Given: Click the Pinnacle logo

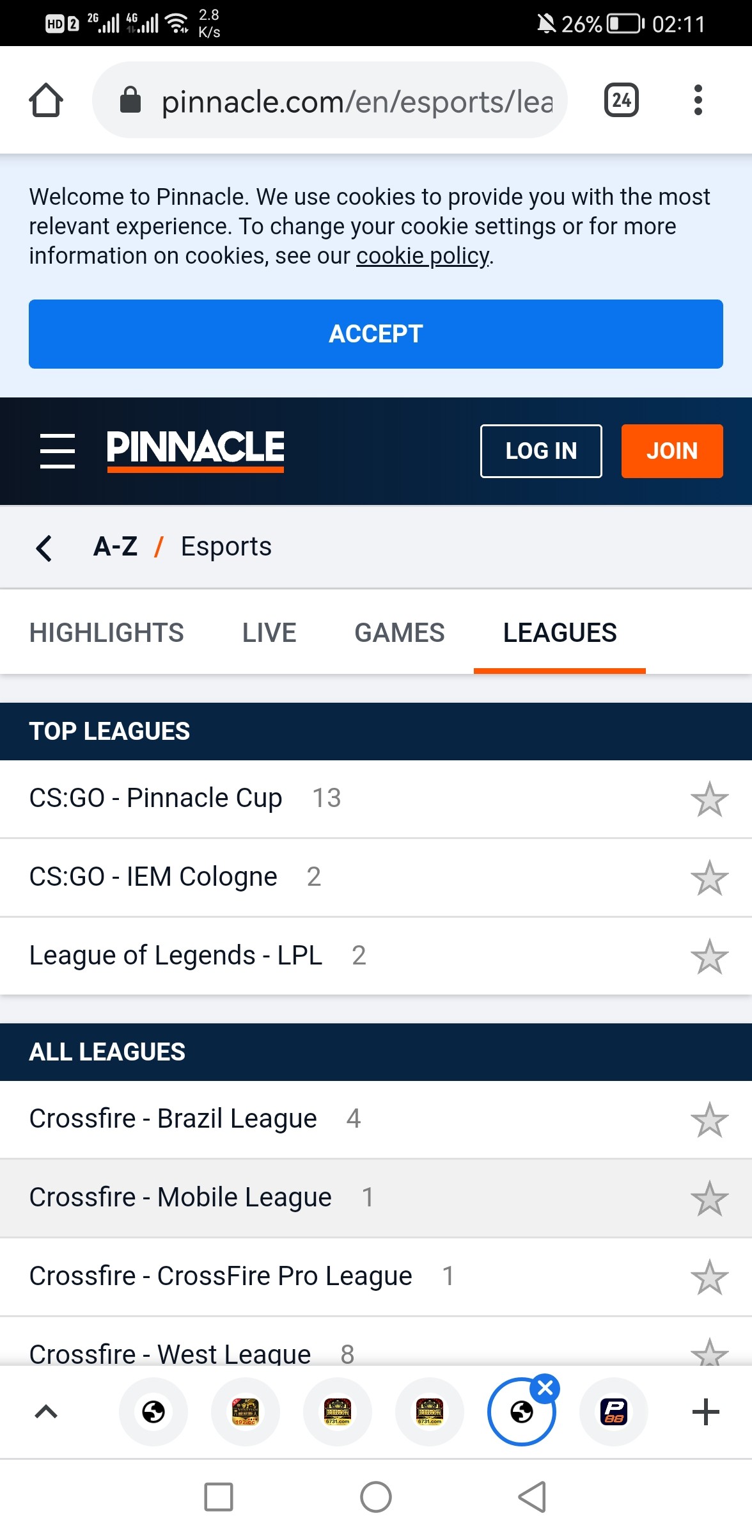Looking at the screenshot, I should point(196,450).
